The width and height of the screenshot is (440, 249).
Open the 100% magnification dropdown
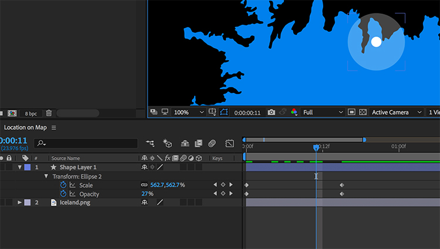click(x=189, y=112)
